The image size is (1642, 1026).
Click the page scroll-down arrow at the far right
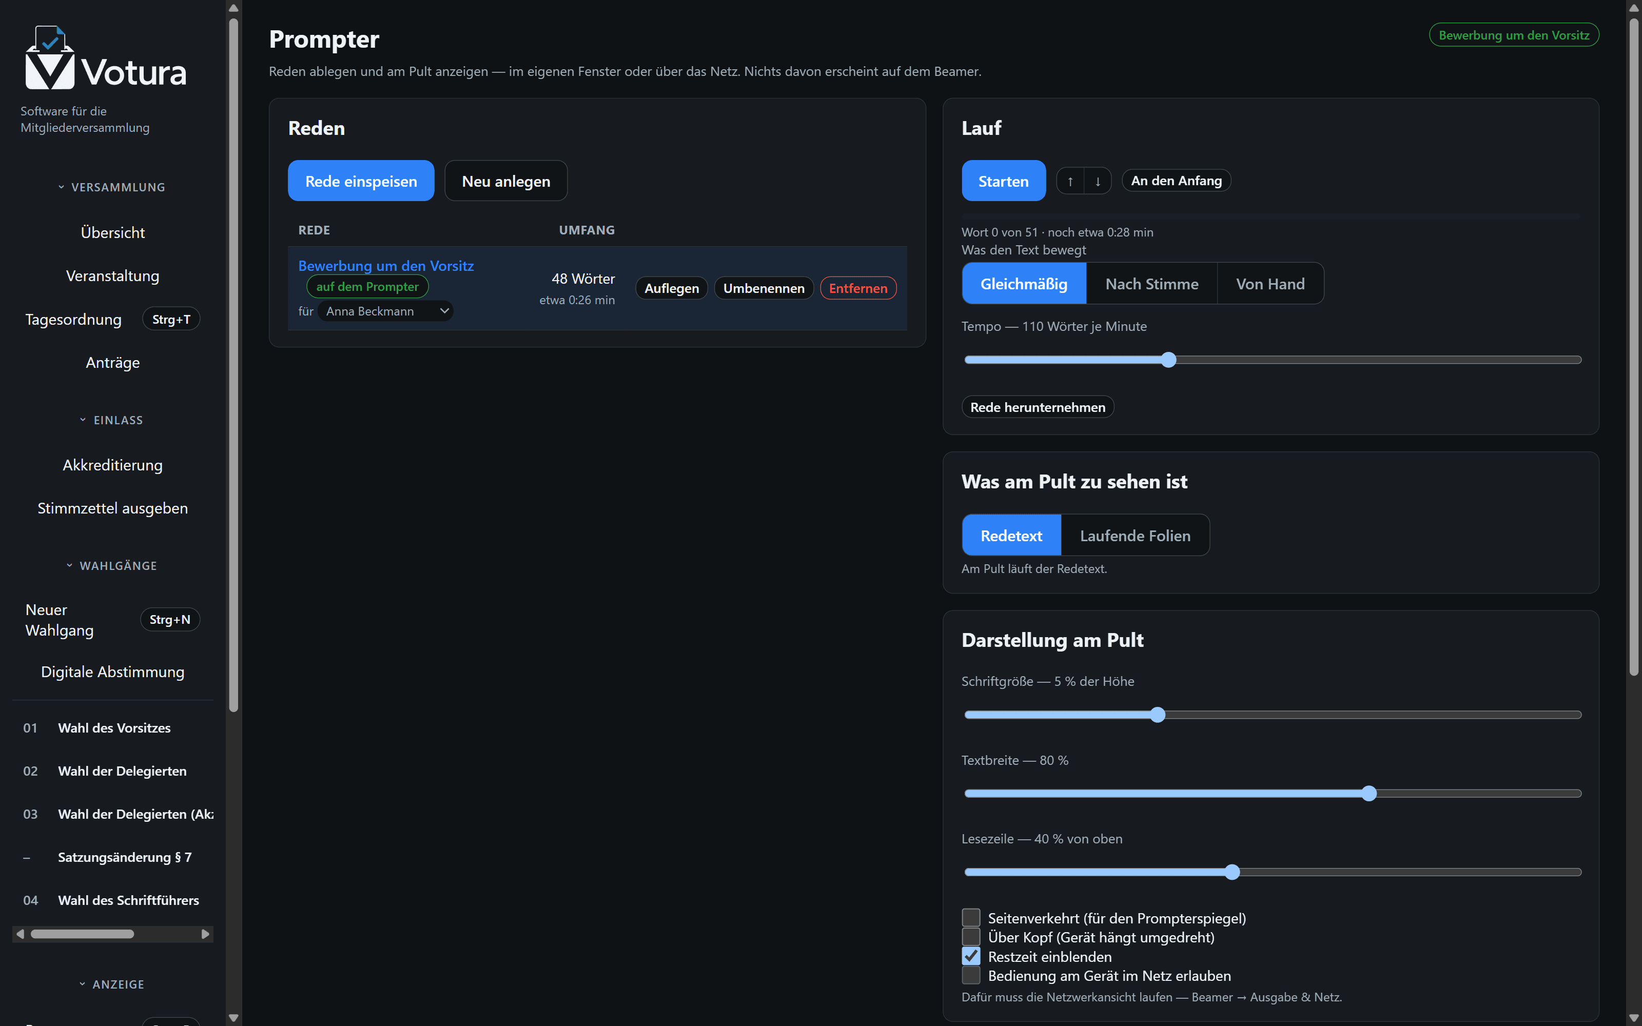[x=1634, y=1018]
